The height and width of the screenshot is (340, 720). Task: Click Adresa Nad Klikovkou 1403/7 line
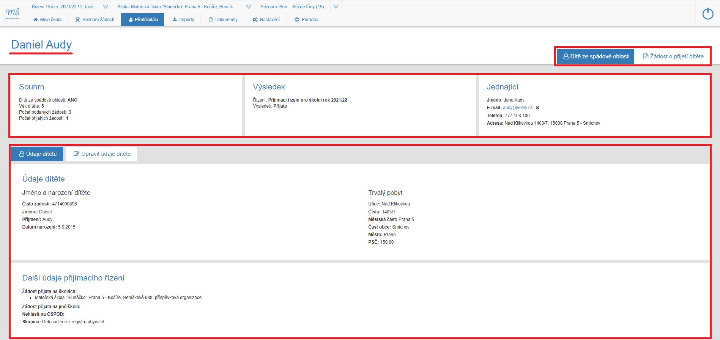pyautogui.click(x=544, y=123)
